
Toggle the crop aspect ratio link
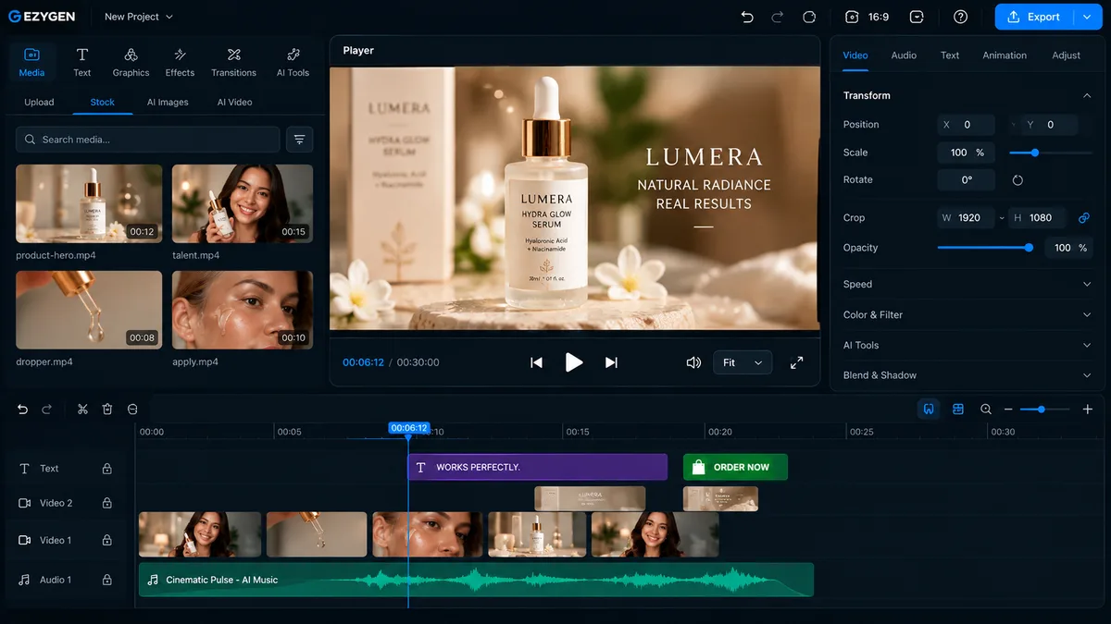coord(1084,218)
